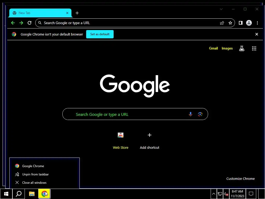This screenshot has width=265, height=199.
Task: Reload the current page
Action: coord(30,23)
